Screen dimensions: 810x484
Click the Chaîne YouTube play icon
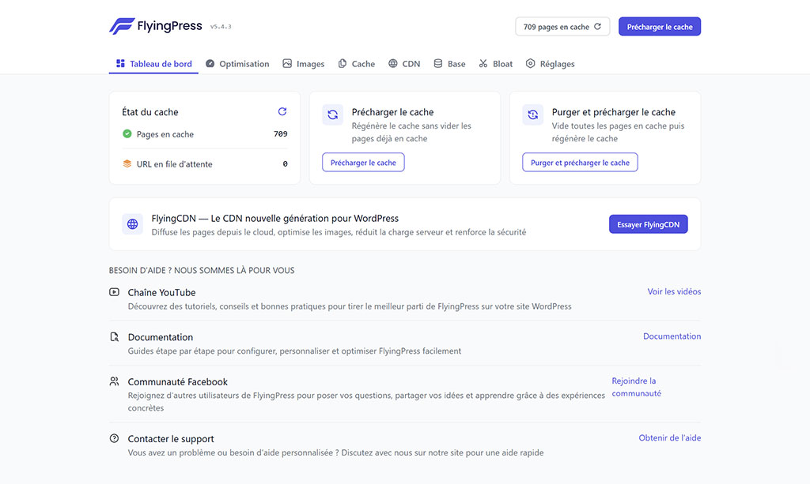point(114,292)
